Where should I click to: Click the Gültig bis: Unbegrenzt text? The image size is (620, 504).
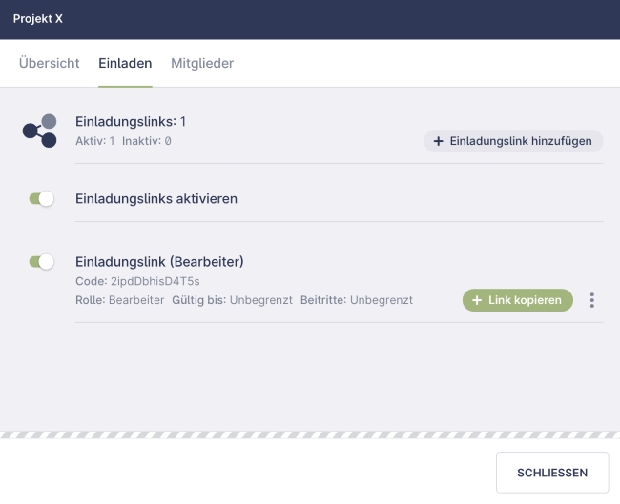232,300
